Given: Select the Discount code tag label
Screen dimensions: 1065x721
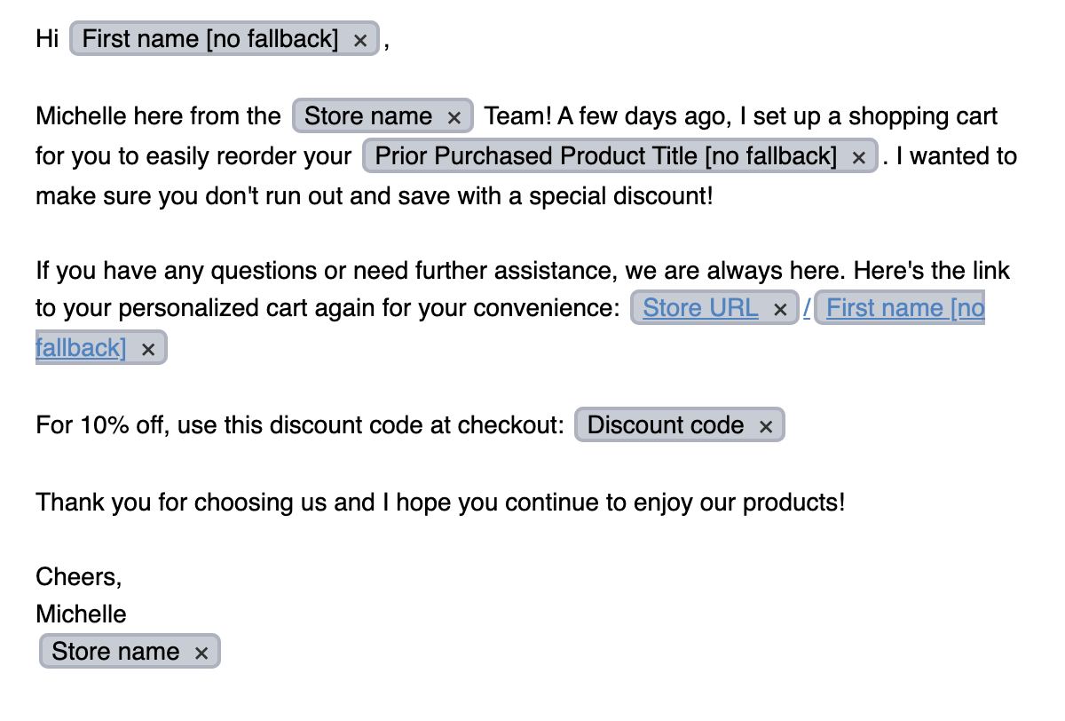Looking at the screenshot, I should pos(665,425).
